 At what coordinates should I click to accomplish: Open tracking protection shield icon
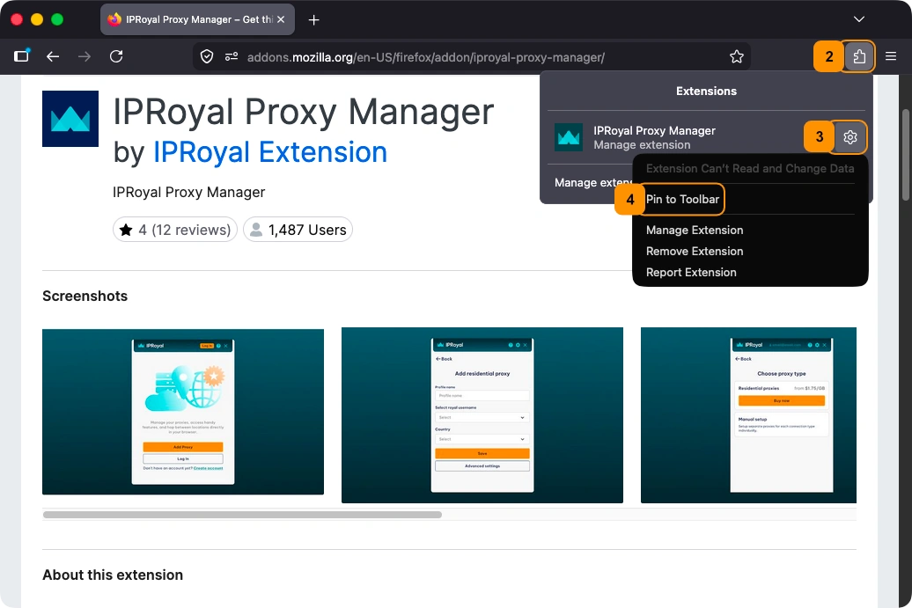pyautogui.click(x=207, y=56)
